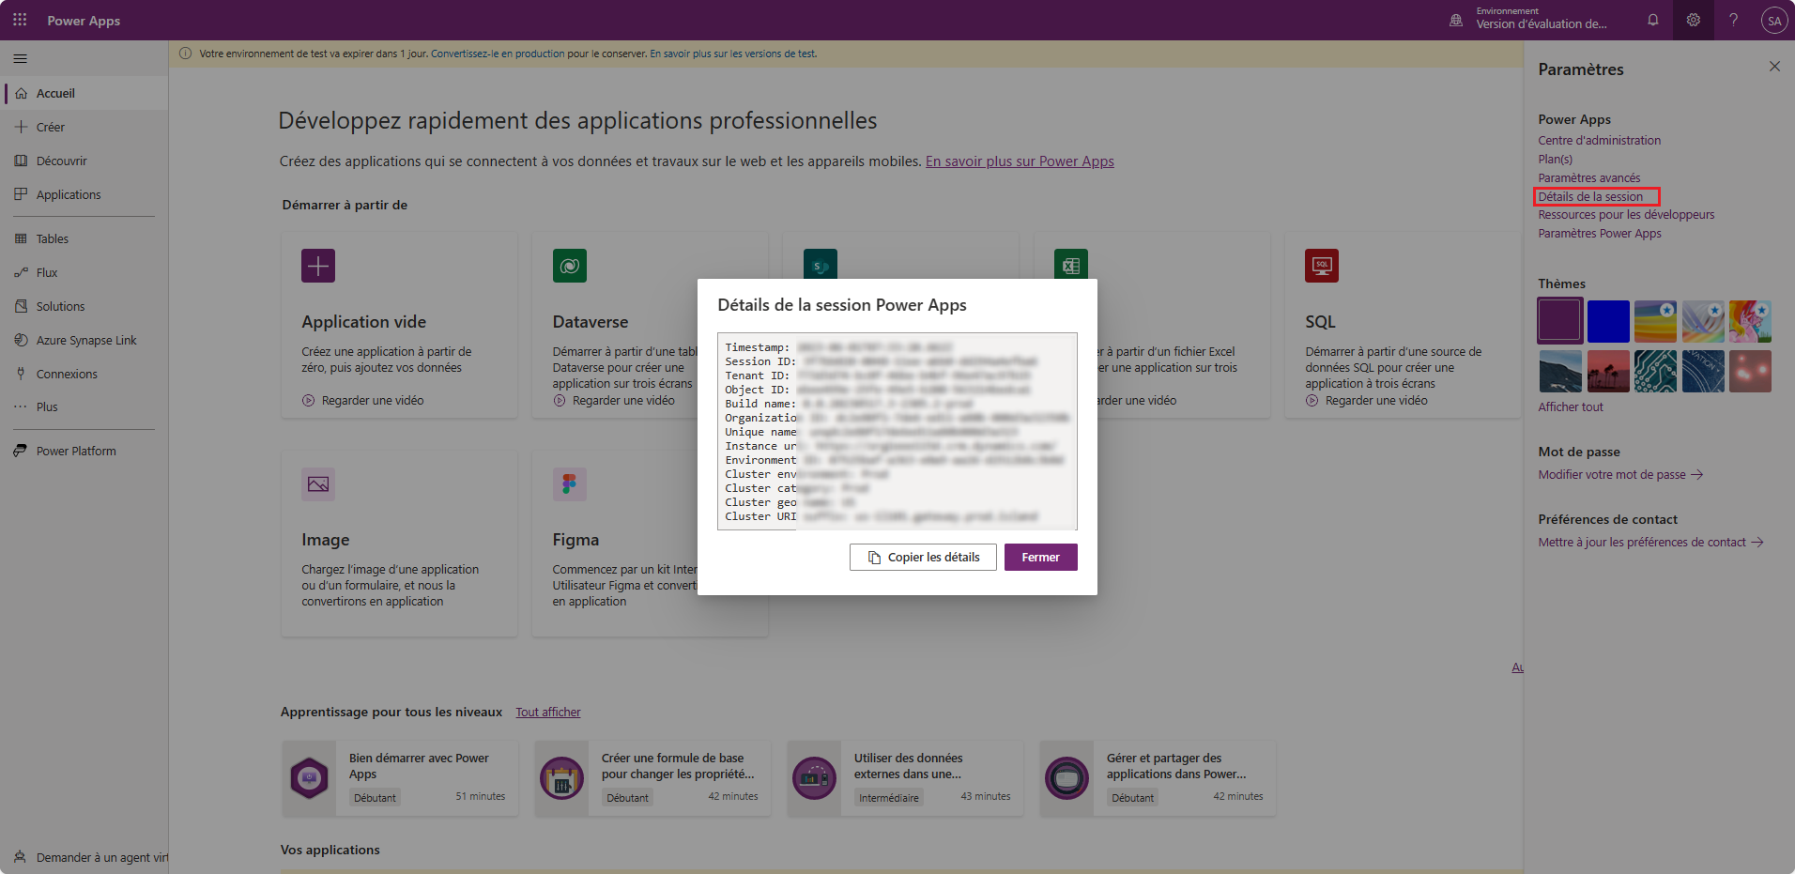Click the Power Apps header title
1795x874 pixels.
click(84, 20)
